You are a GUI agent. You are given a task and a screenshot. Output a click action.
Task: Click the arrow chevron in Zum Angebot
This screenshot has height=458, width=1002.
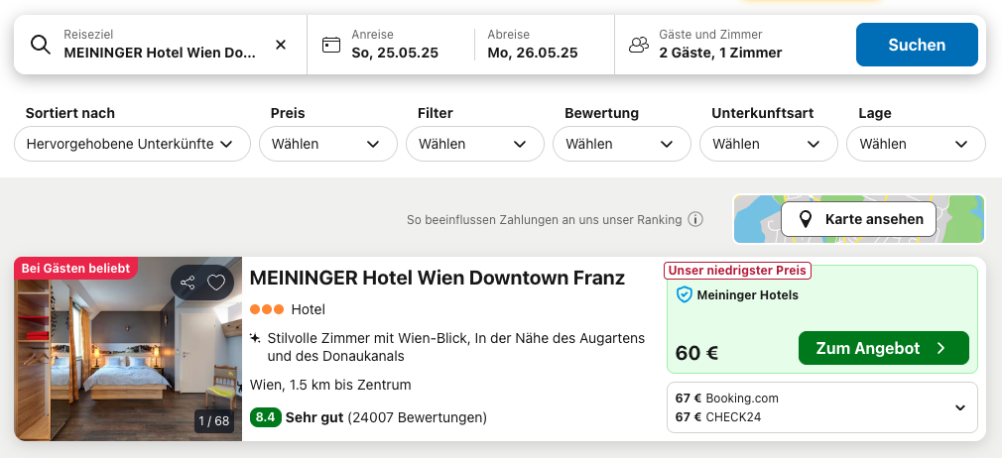point(940,348)
